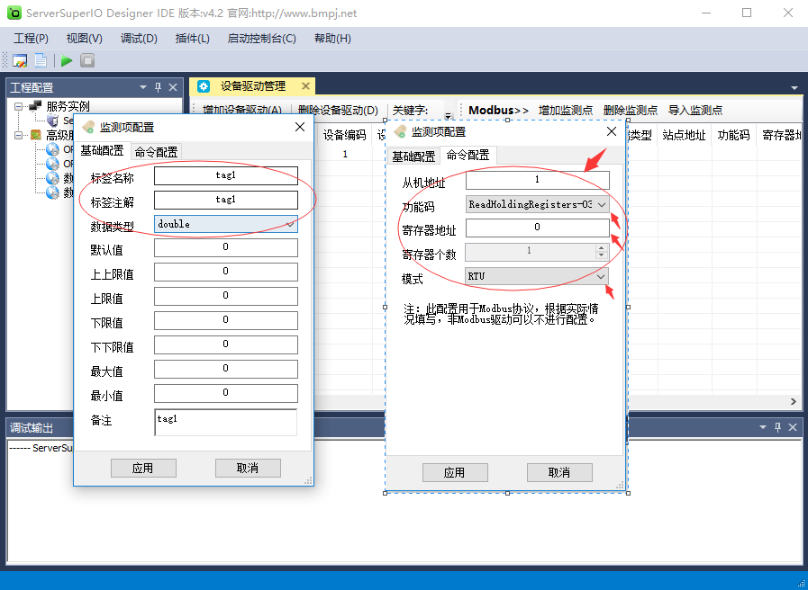Click 取消 in the 从机地址 dialog
The height and width of the screenshot is (590, 808).
[559, 473]
